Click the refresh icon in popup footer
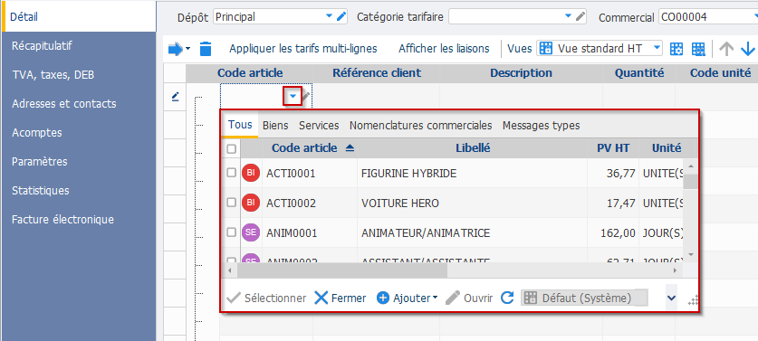 click(506, 298)
